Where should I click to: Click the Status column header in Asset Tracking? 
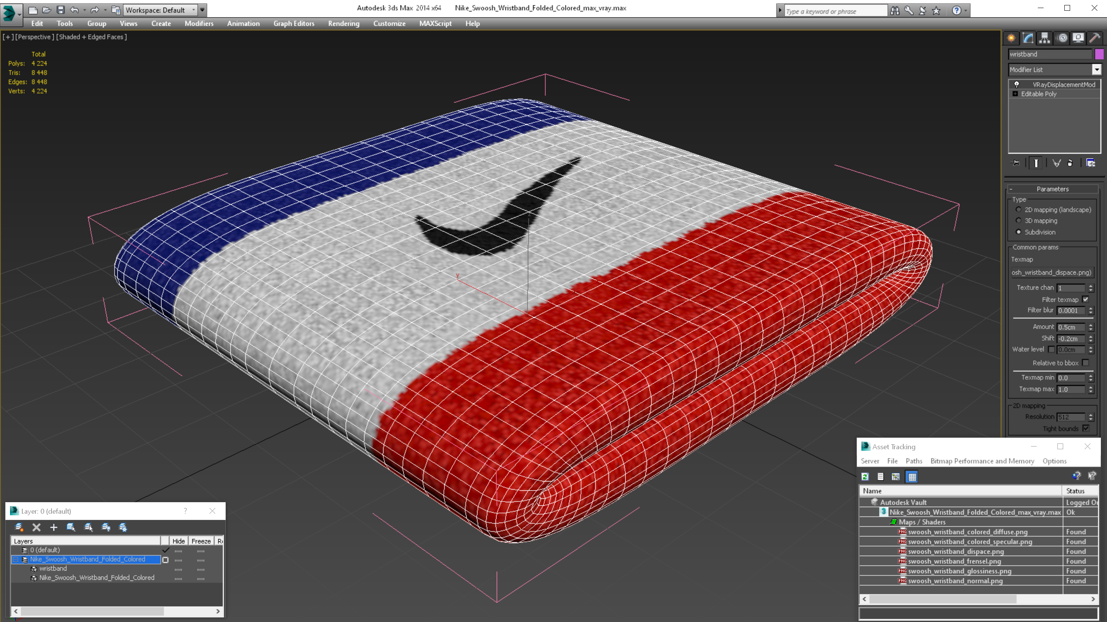(1080, 491)
